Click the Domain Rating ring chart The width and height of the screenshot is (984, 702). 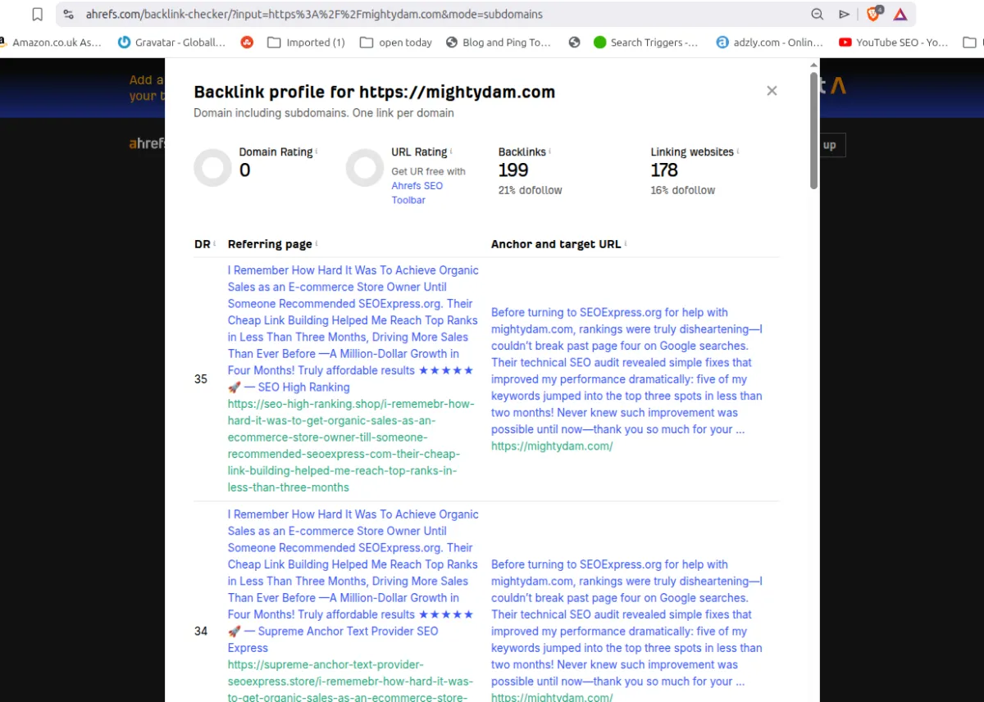pyautogui.click(x=213, y=168)
